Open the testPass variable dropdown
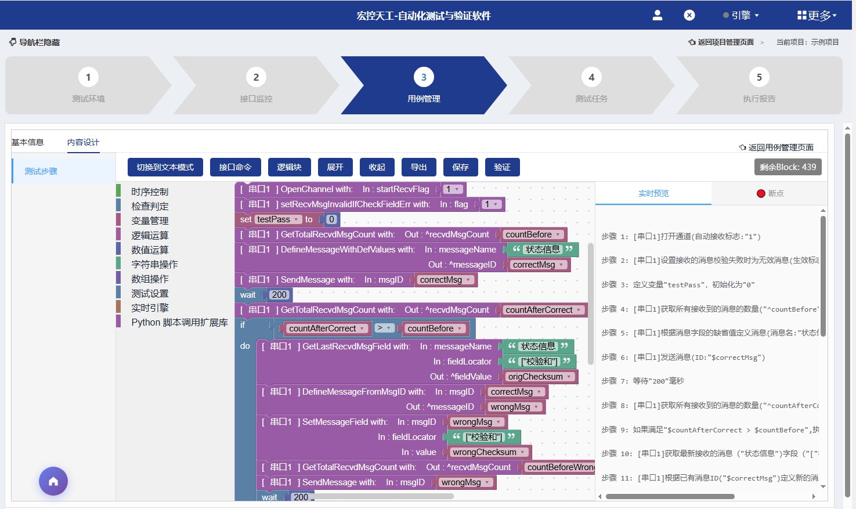This screenshot has height=509, width=856. (x=297, y=219)
